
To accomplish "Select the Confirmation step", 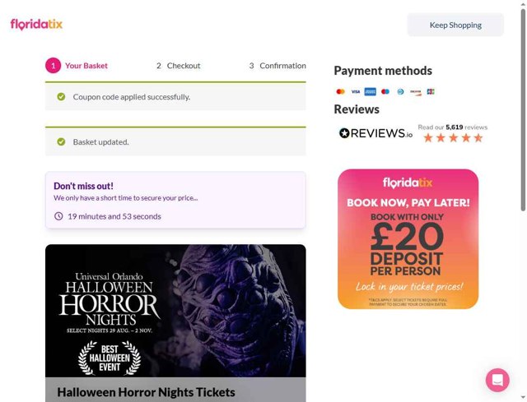I will (277, 66).
